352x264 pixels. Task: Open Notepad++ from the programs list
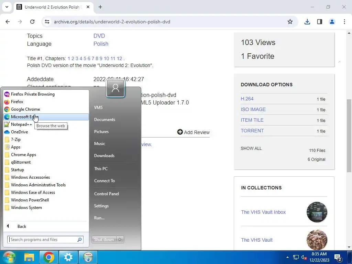point(46,124)
